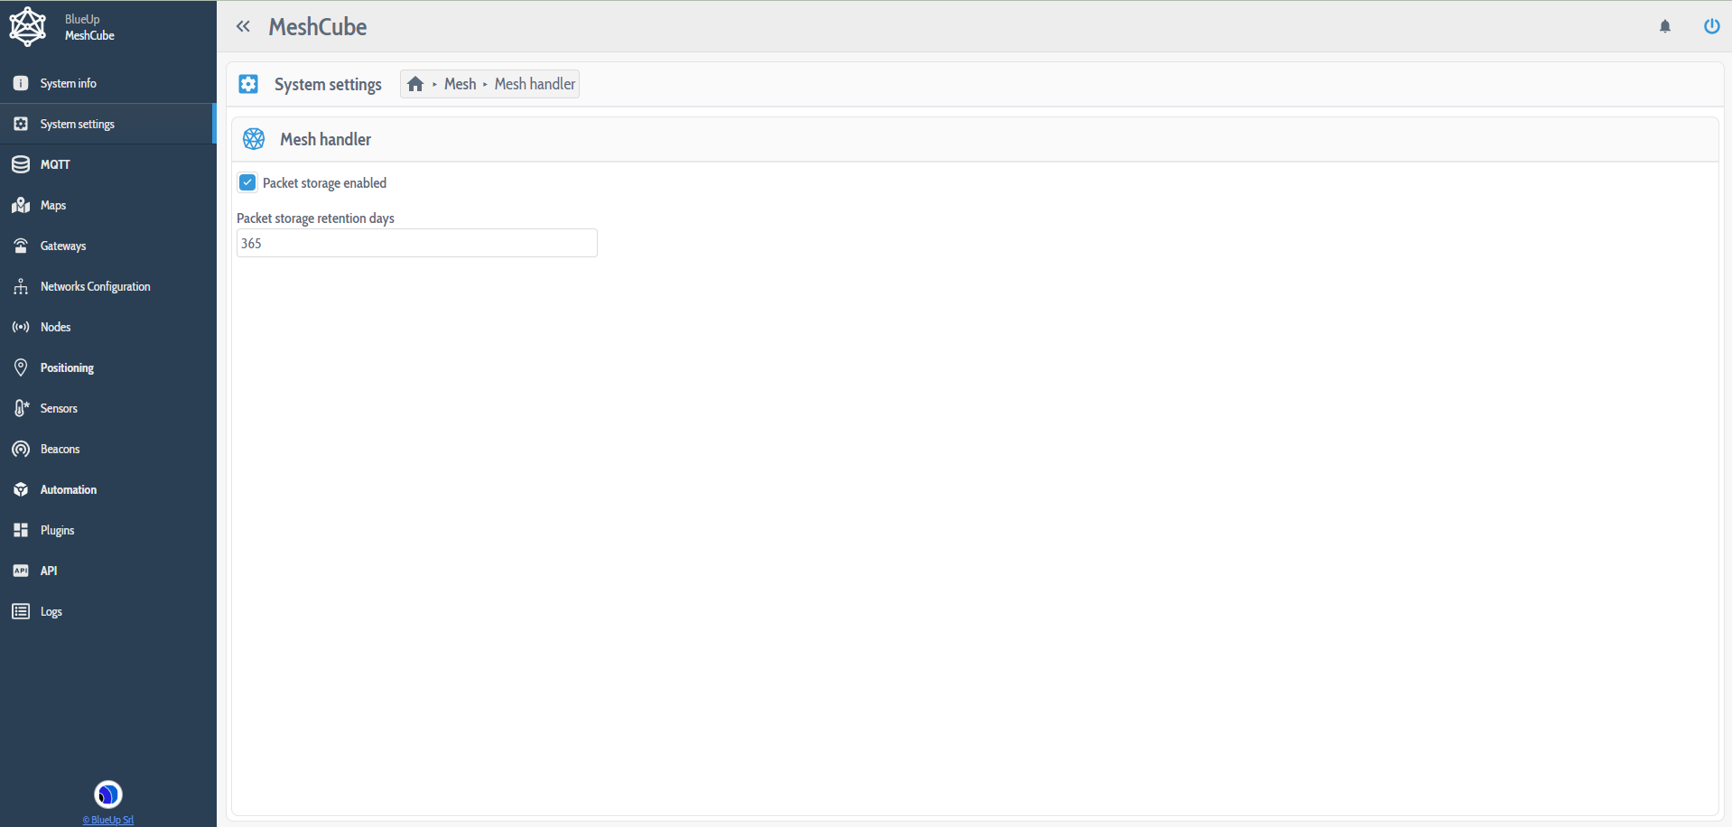The height and width of the screenshot is (827, 1732).
Task: Click the System settings gear icon in header
Action: pyautogui.click(x=248, y=84)
